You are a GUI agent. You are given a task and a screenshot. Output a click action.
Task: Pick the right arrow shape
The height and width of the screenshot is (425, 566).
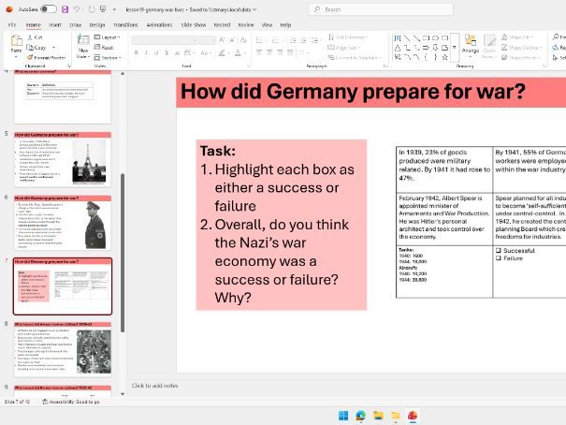click(x=426, y=48)
